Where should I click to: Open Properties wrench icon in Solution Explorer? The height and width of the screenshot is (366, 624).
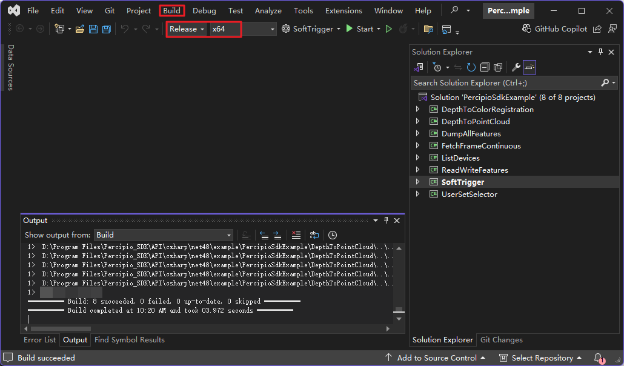click(516, 68)
